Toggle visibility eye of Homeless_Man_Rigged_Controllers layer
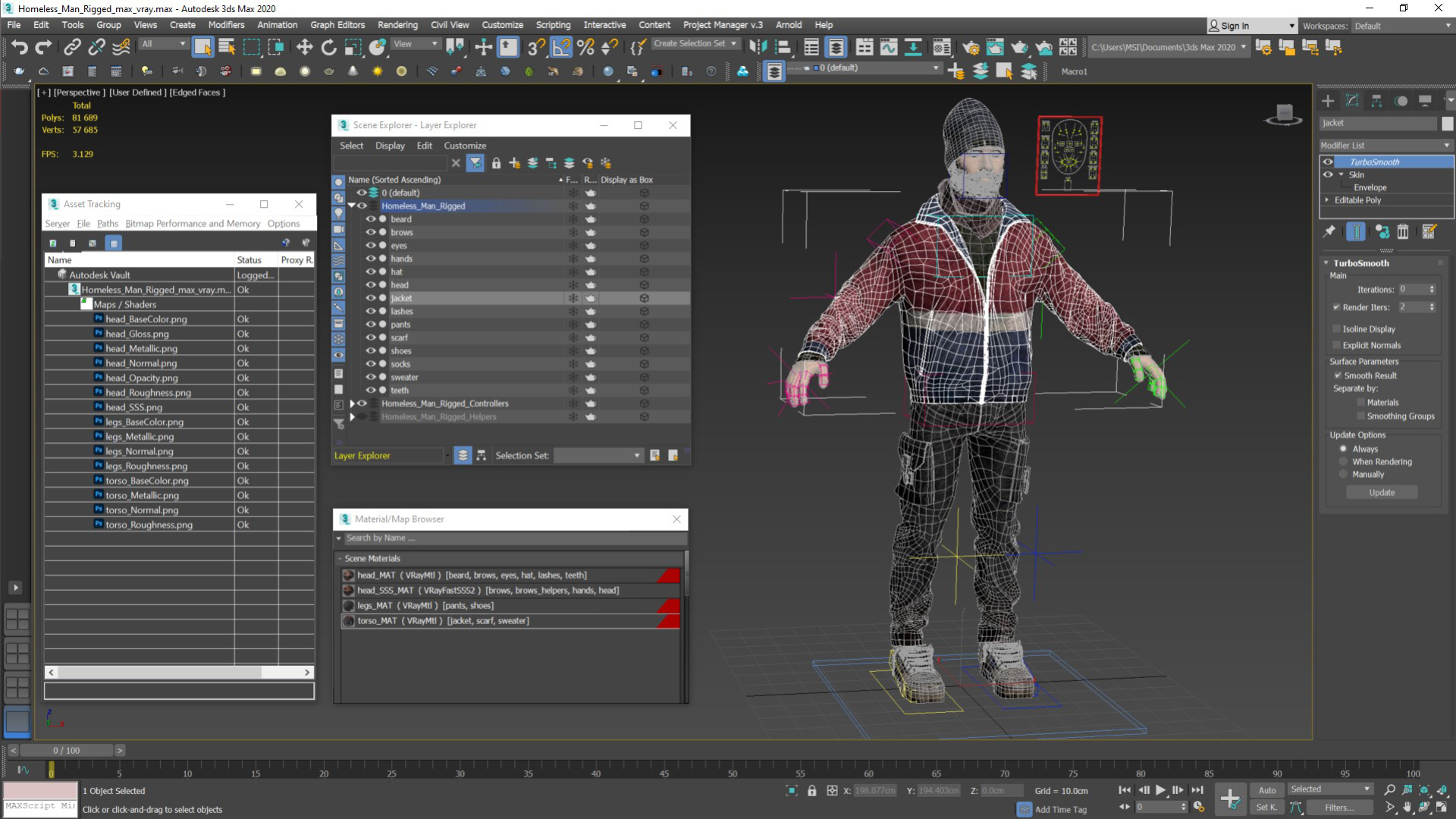Screen dimensions: 1456x819 362,403
